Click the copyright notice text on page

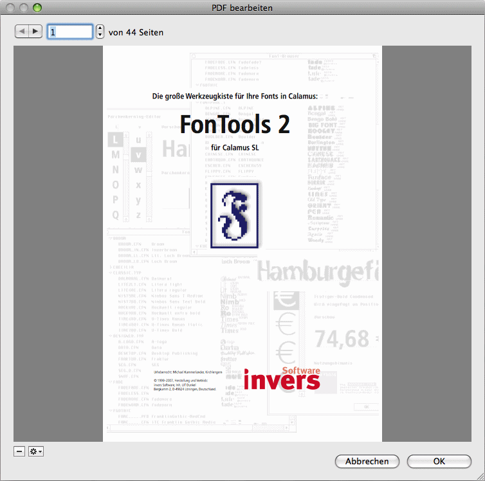pos(187,381)
